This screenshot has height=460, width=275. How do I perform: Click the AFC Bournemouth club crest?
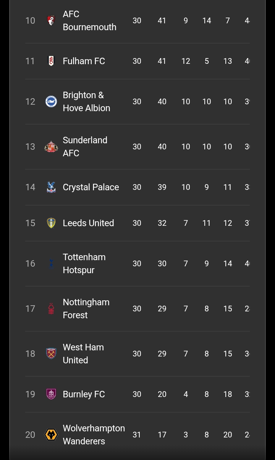pyautogui.click(x=51, y=21)
